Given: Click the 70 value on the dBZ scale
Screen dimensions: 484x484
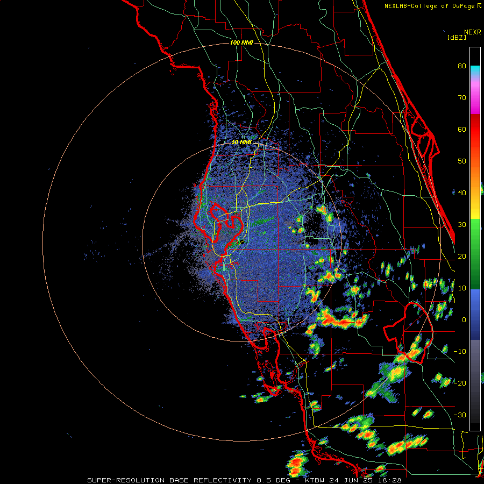Looking at the screenshot, I should 462,98.
